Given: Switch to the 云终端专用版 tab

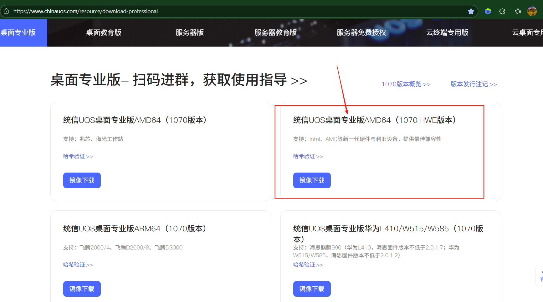Looking at the screenshot, I should click(x=447, y=33).
